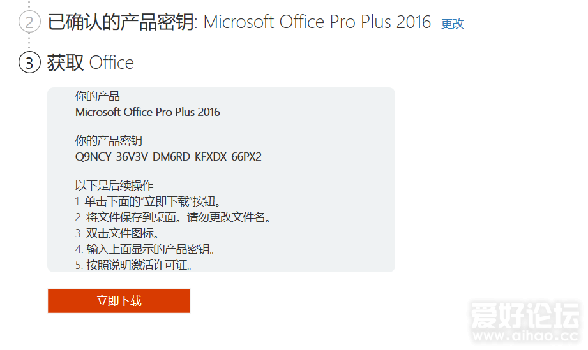Click the 你的产品密钥 label
This screenshot has height=350, width=588.
[x=109, y=141]
